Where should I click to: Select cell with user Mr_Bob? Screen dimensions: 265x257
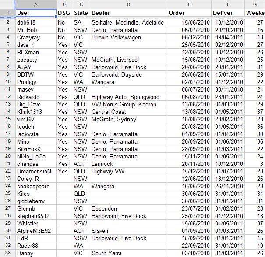tap(36, 30)
